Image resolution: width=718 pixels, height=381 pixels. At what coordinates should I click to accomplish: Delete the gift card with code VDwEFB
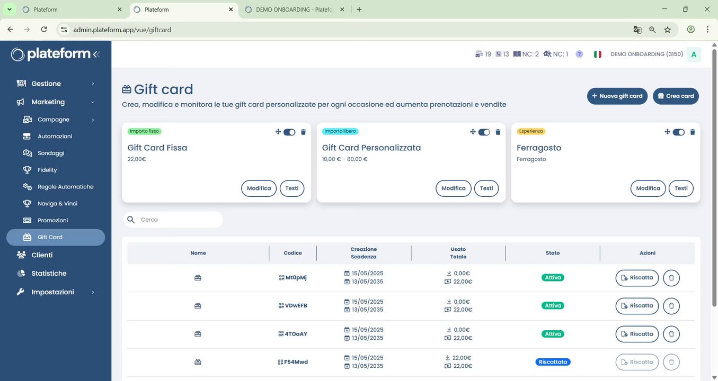tap(671, 306)
